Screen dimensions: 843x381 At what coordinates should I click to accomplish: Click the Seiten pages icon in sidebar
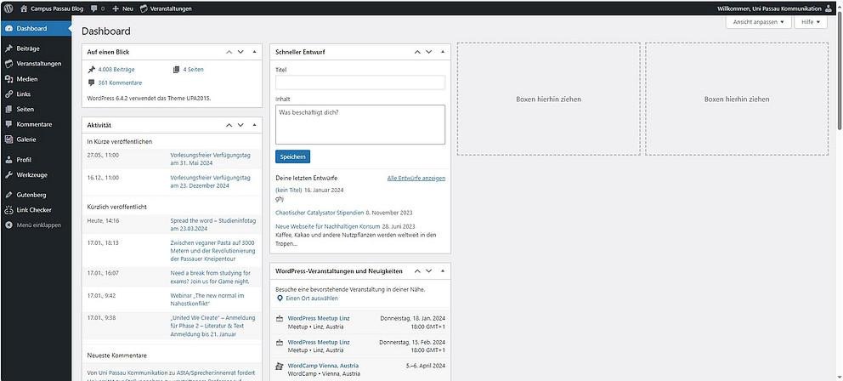click(8, 109)
